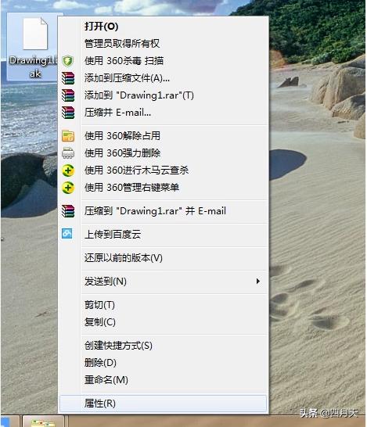Expand the 发送到(N) submenu arrow
Viewport: 367px width, 427px height.
pos(257,281)
